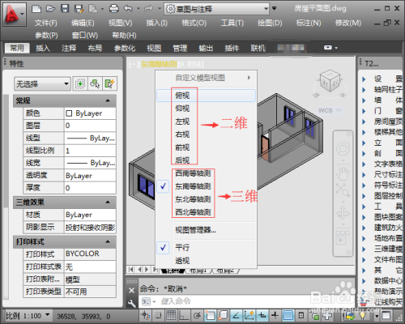Open 视图管理器... from the menu
This screenshot has width=405, height=324.
(206, 230)
